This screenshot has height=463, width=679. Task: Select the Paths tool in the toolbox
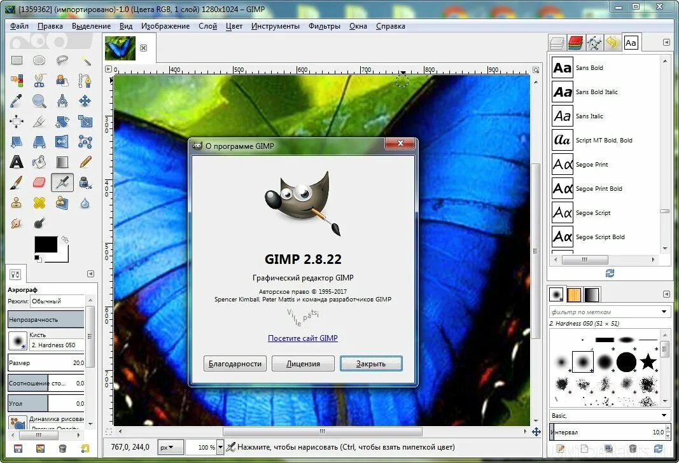point(86,81)
